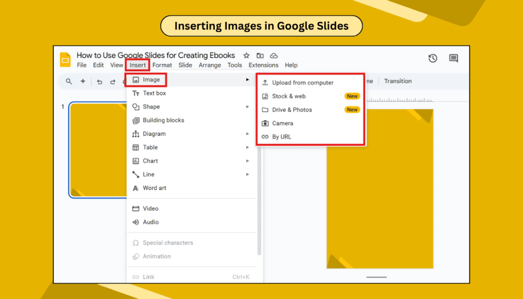
Task: Click the Redo arrow
Action: pyautogui.click(x=113, y=81)
